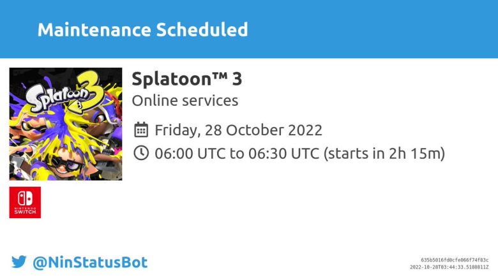Select the Online services subtitle
The height and width of the screenshot is (280, 498).
tap(185, 101)
